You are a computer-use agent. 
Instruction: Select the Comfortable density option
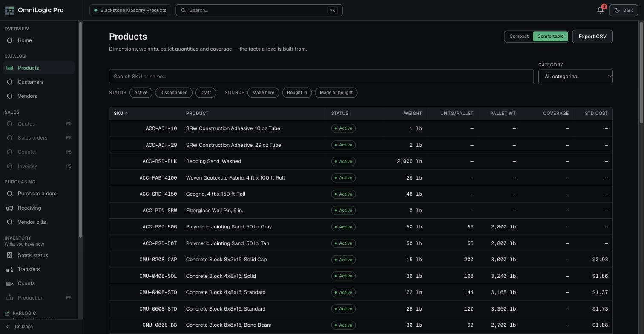click(x=550, y=37)
